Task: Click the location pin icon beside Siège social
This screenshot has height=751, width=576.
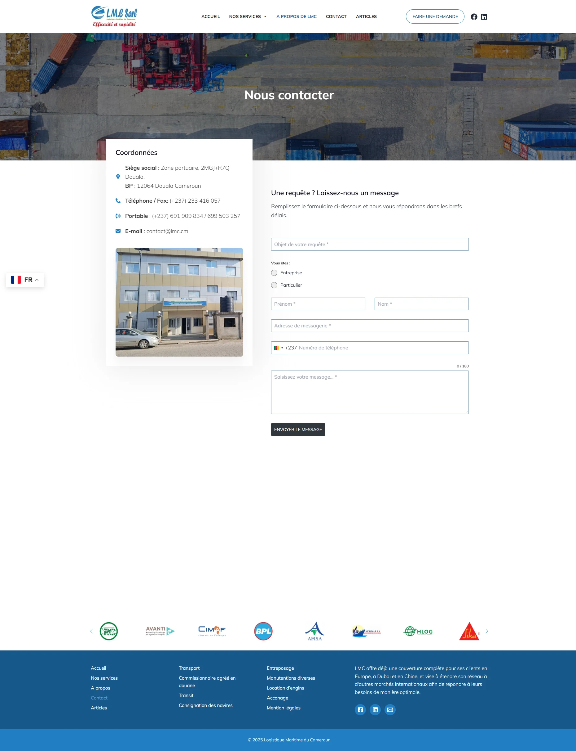Action: (118, 177)
